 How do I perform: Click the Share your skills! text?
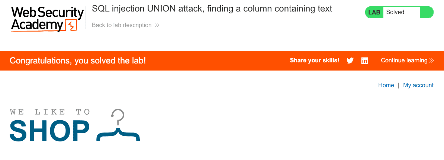(x=315, y=61)
